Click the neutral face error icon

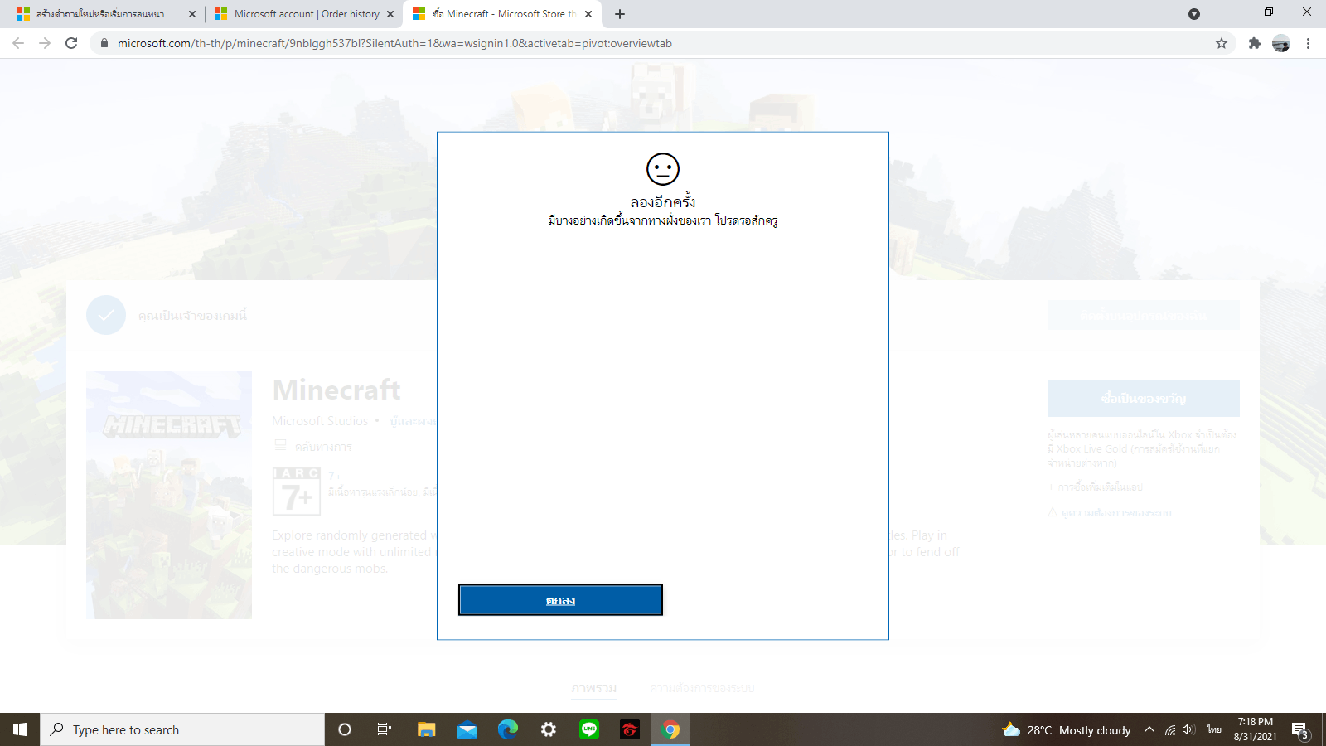coord(663,169)
